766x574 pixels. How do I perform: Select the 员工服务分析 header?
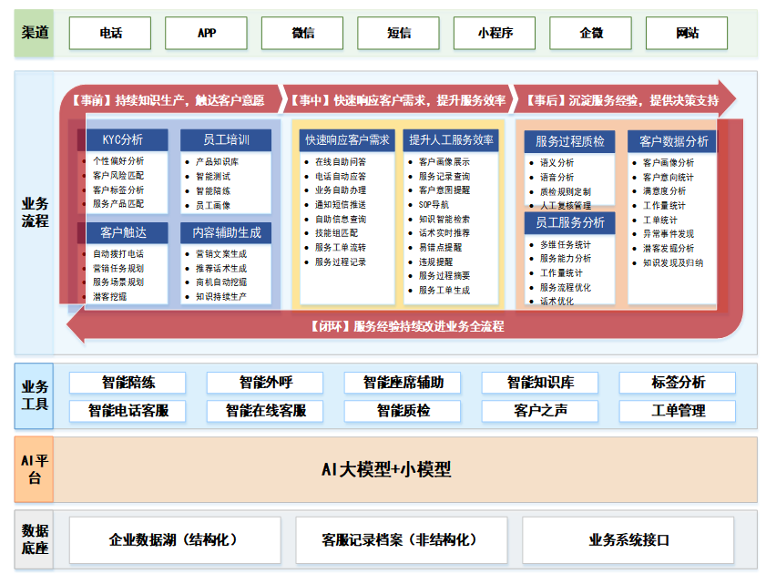[569, 222]
